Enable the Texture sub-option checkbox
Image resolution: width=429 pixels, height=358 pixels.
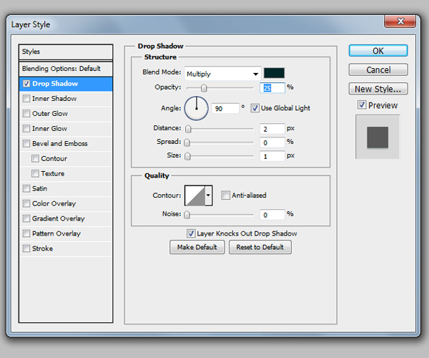tap(35, 174)
